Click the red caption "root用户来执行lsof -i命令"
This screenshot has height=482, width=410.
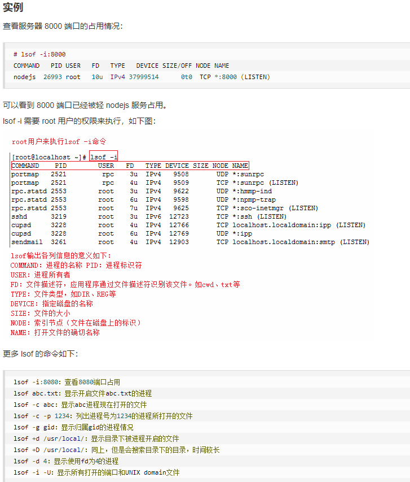click(x=59, y=142)
